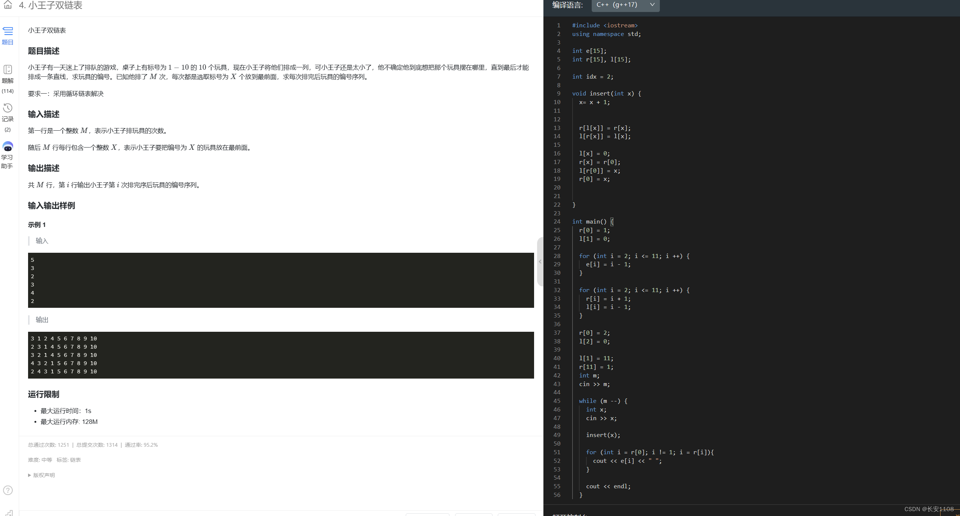Click the problem title 4. 小王子双链表
Viewport: 960px width, 516px height.
[x=51, y=5]
